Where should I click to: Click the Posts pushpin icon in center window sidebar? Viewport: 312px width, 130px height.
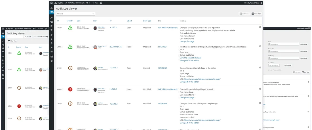(51, 18)
